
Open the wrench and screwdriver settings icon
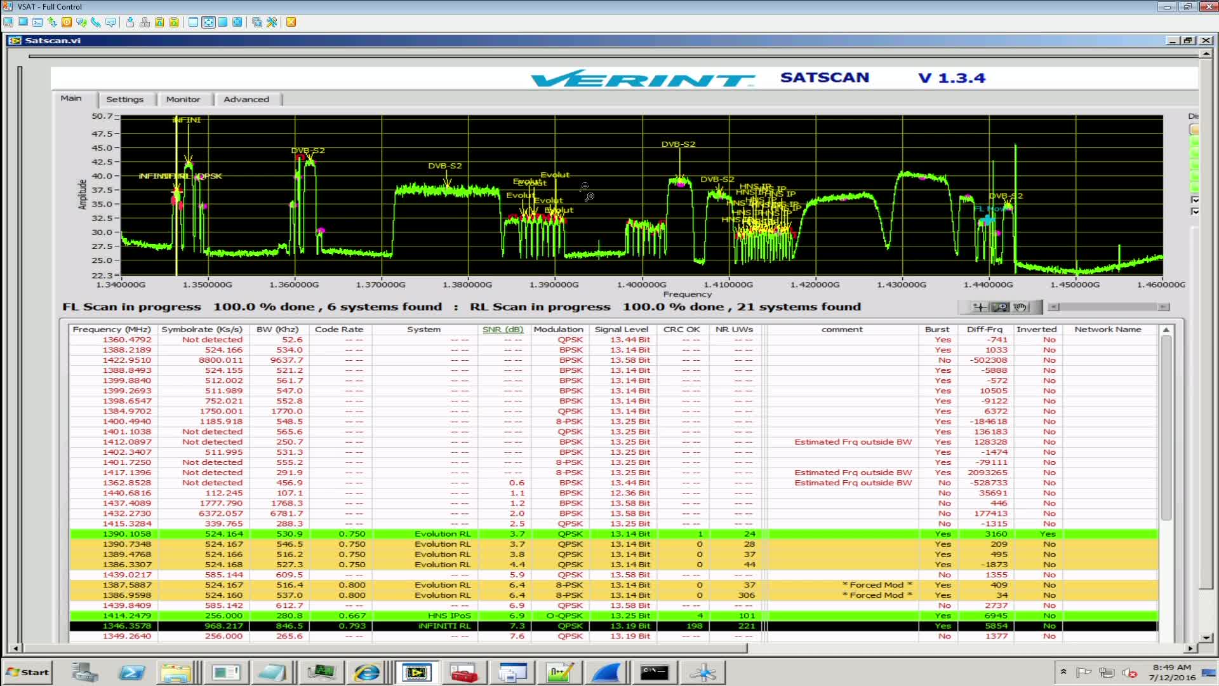(x=272, y=22)
